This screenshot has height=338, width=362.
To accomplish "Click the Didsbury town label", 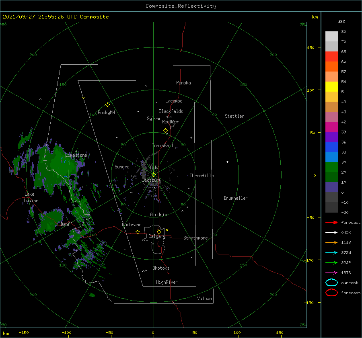I will coord(152,180).
